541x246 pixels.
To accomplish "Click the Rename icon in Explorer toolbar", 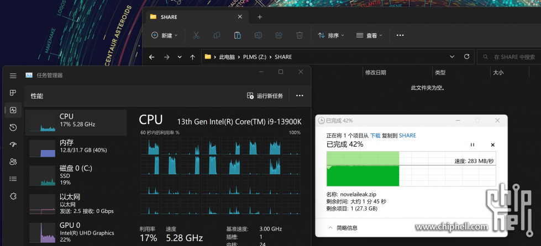I will coord(258,35).
